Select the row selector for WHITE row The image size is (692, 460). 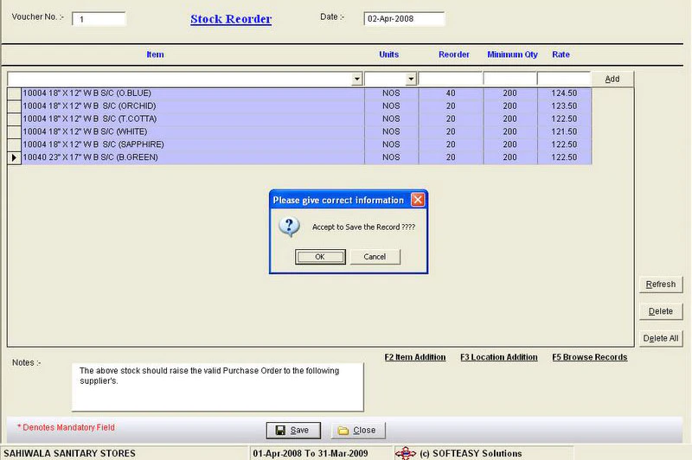(x=14, y=131)
